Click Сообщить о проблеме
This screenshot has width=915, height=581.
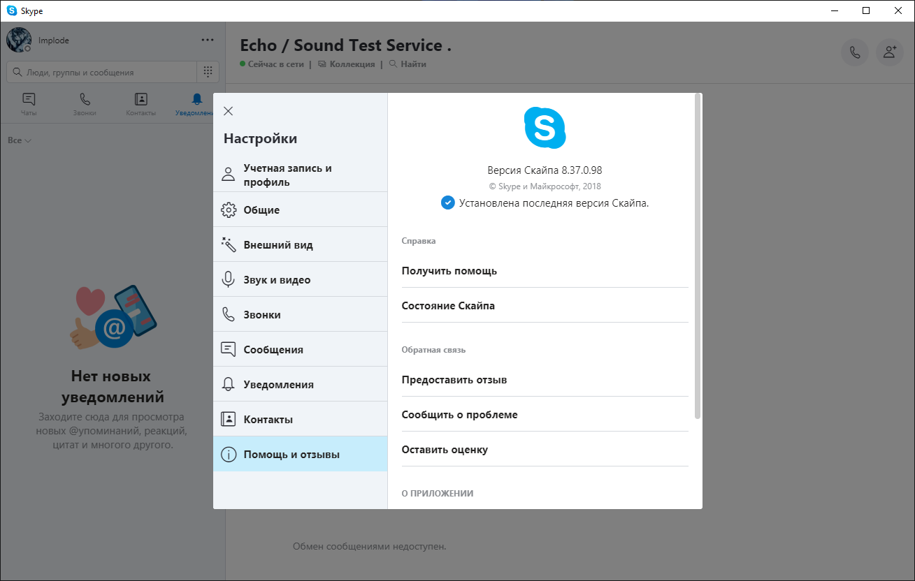(x=459, y=415)
